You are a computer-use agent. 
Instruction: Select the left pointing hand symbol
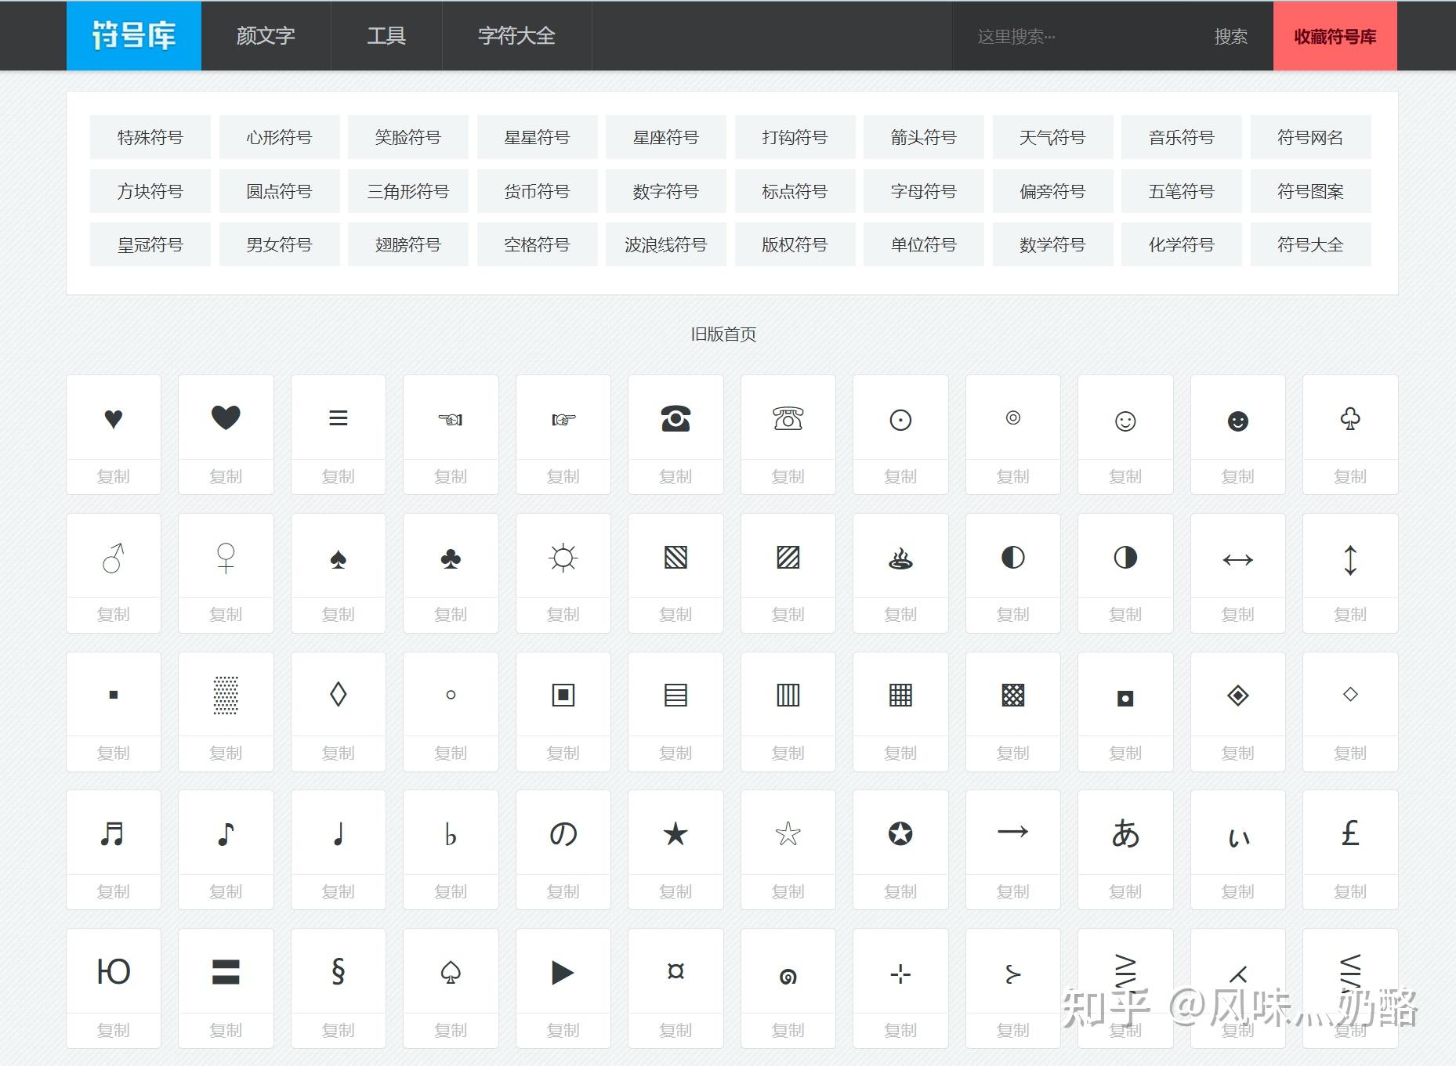[x=451, y=421]
